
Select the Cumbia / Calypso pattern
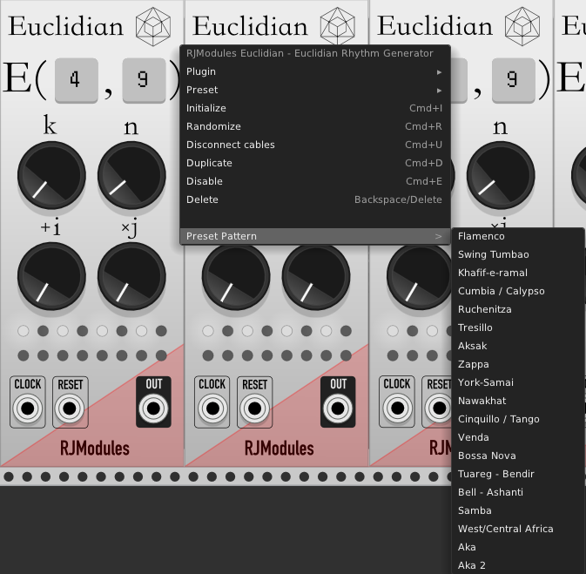tap(518, 291)
